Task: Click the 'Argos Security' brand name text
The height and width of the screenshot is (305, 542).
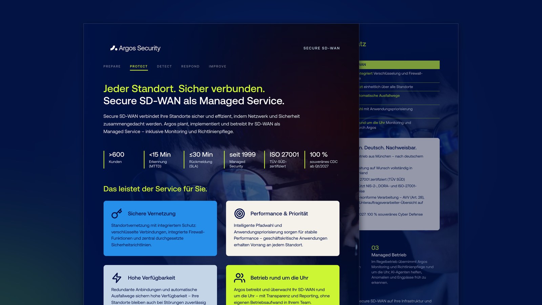Action: click(x=140, y=48)
